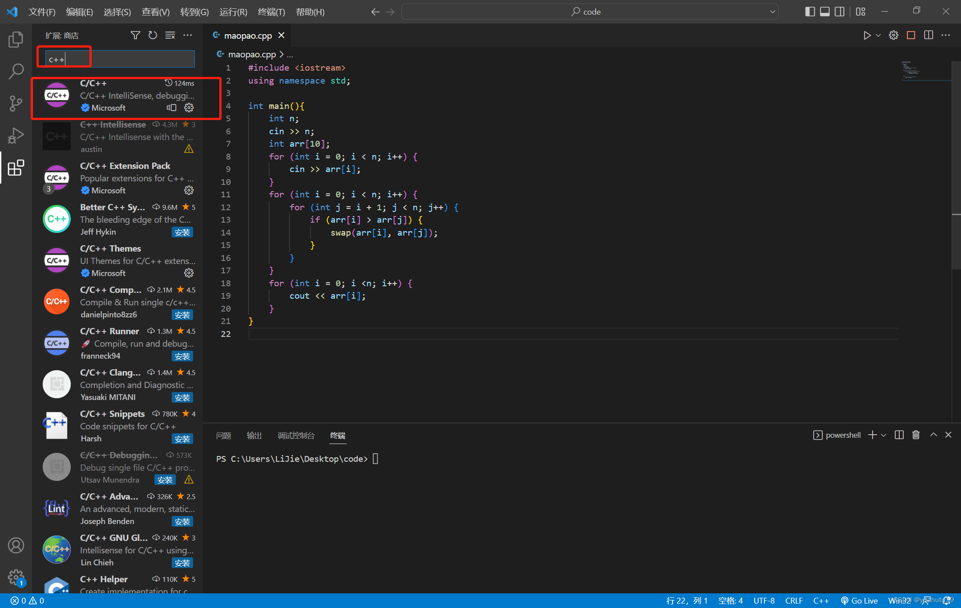
Task: Open the Explorer view in activity bar
Action: tap(16, 39)
